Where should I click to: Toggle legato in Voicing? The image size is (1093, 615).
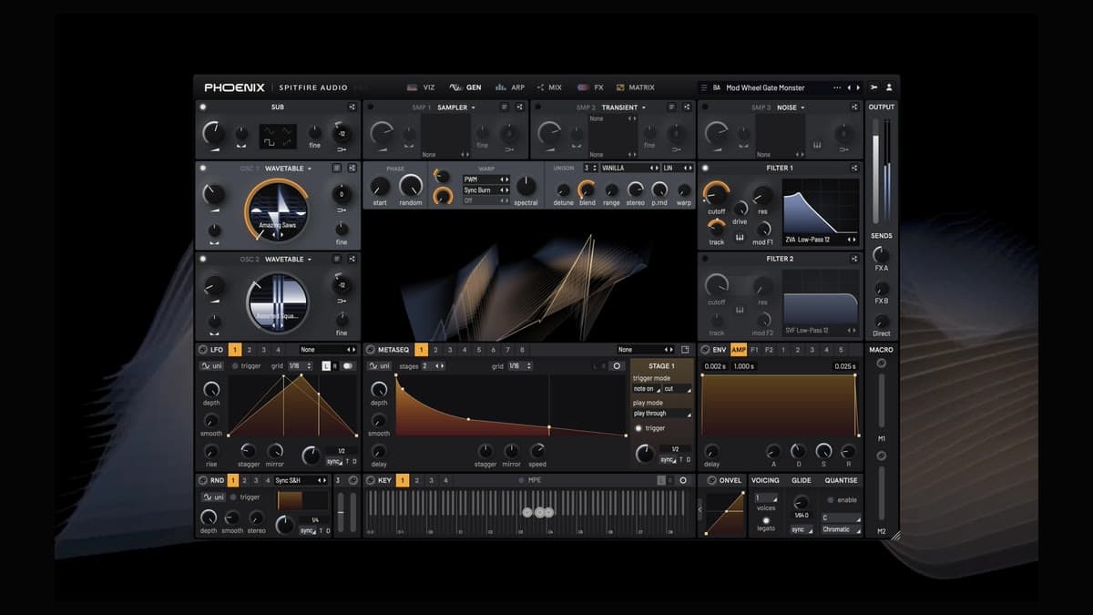click(765, 520)
